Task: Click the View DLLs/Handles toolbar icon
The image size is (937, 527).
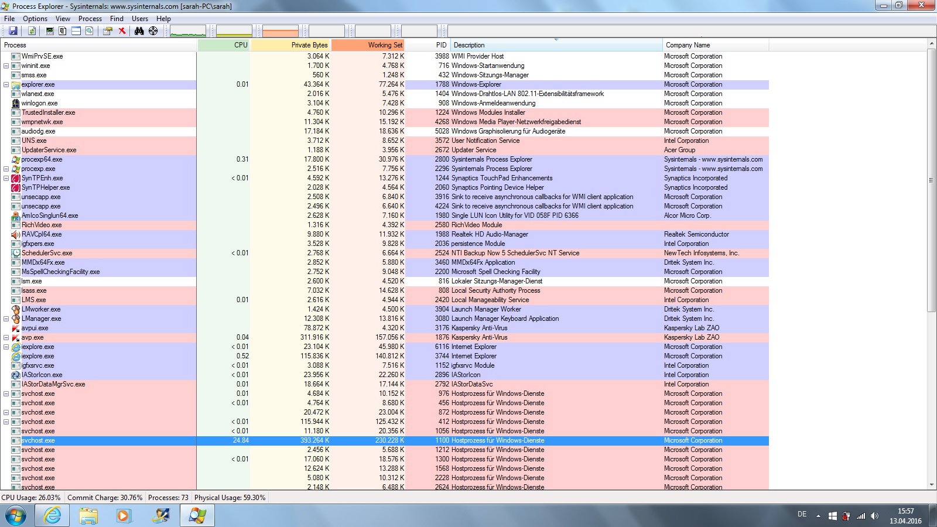Action: (x=90, y=31)
